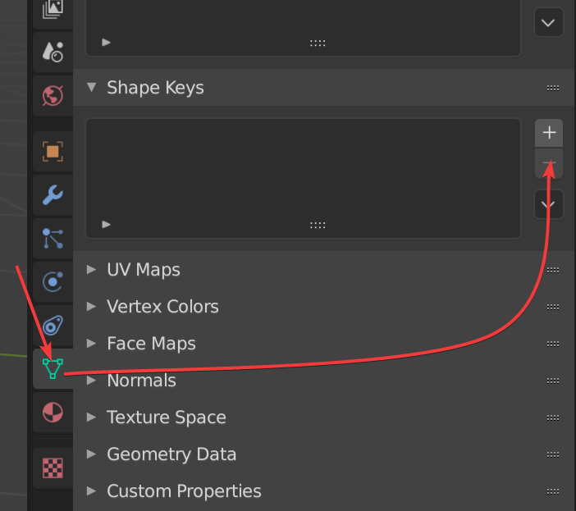Remove the selected shape key
The image size is (576, 511).
pos(549,163)
